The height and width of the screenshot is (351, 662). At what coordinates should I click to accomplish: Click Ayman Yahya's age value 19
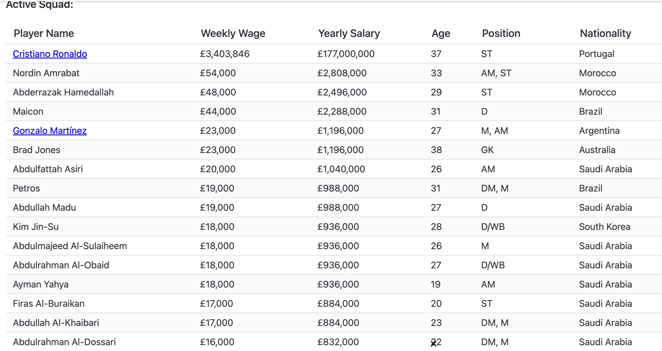(x=436, y=284)
